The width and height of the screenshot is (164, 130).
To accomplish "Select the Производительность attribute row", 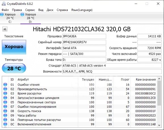I will coord(79,89).
